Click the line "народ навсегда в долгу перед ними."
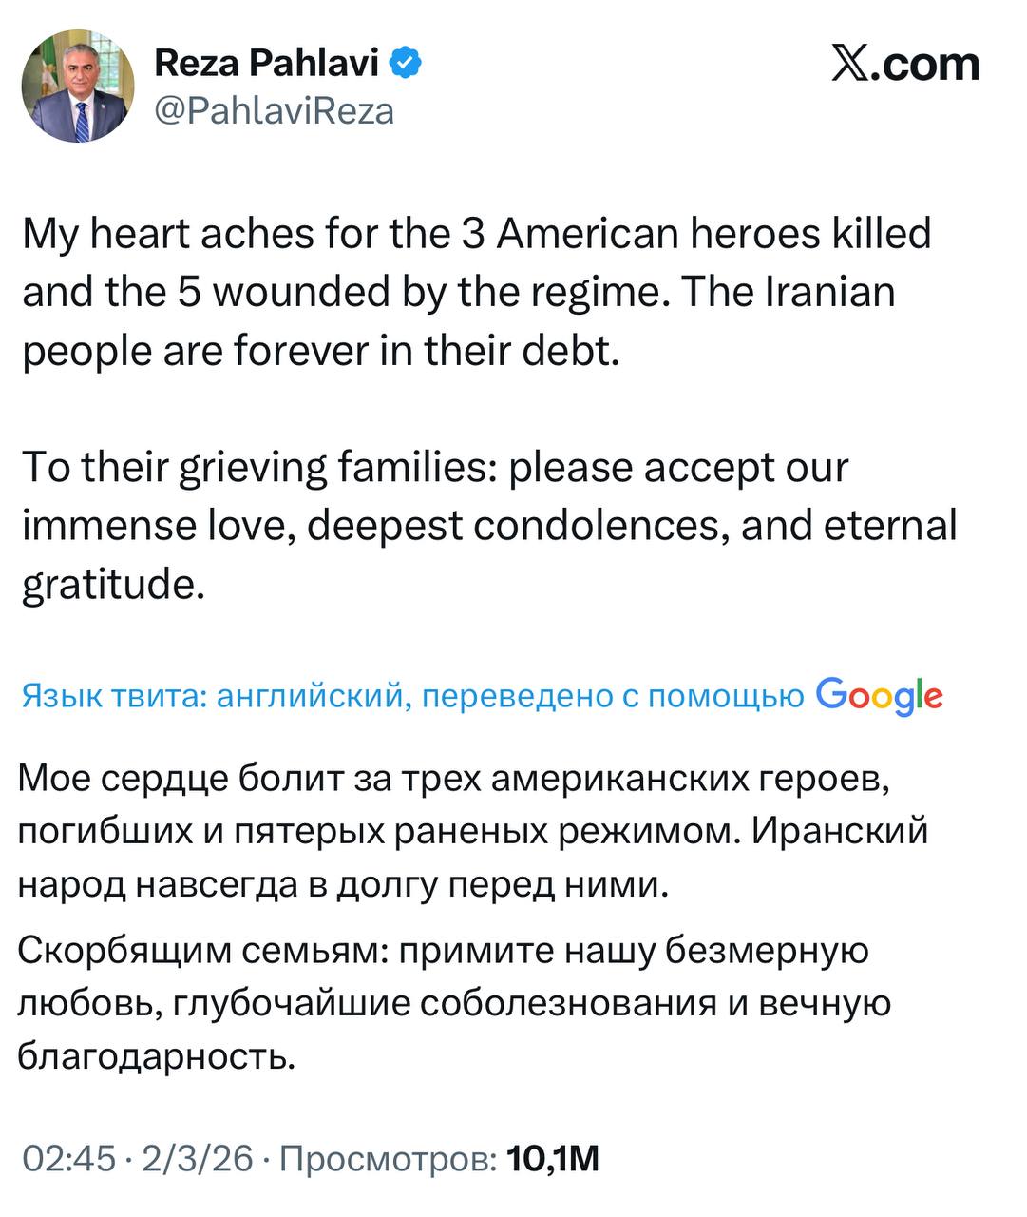 (x=344, y=885)
